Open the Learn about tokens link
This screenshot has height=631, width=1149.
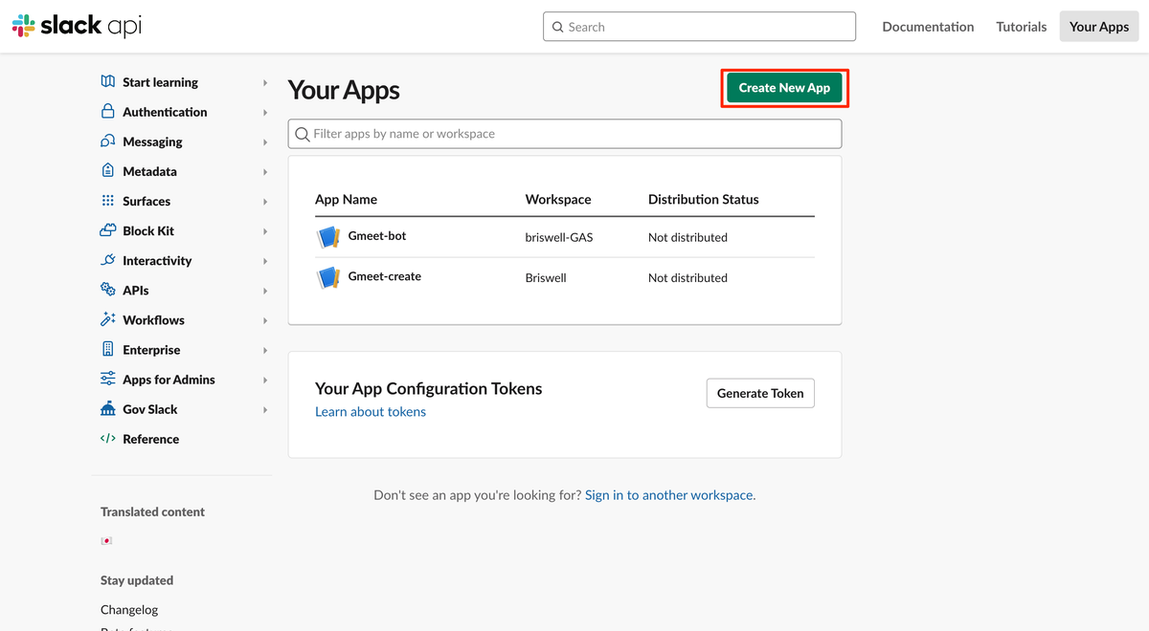pyautogui.click(x=371, y=412)
